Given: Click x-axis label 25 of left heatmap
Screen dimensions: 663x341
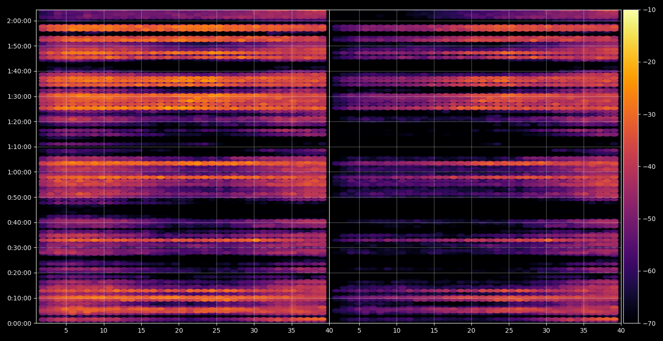Looking at the screenshot, I should (217, 330).
